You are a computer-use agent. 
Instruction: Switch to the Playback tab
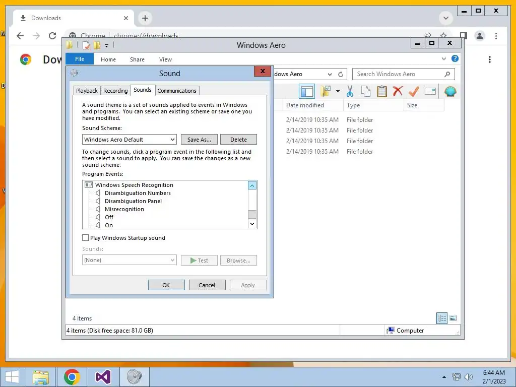(87, 91)
